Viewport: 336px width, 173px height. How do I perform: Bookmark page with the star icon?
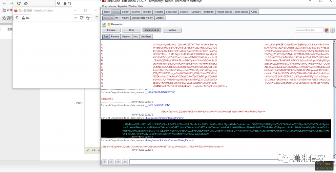point(88,18)
